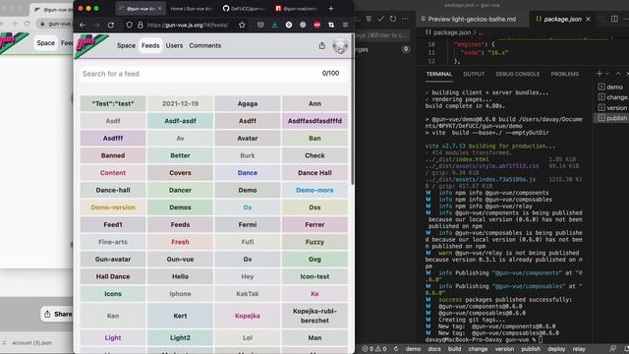Open the downloads arrow in browser toolbar
This screenshot has width=629, height=354.
274,25
